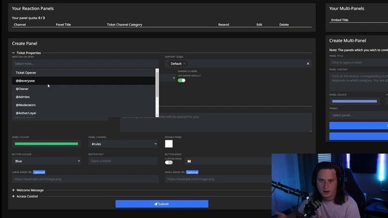Select @everyone in roles list
Viewport: 388px width, 218px height.
84,81
